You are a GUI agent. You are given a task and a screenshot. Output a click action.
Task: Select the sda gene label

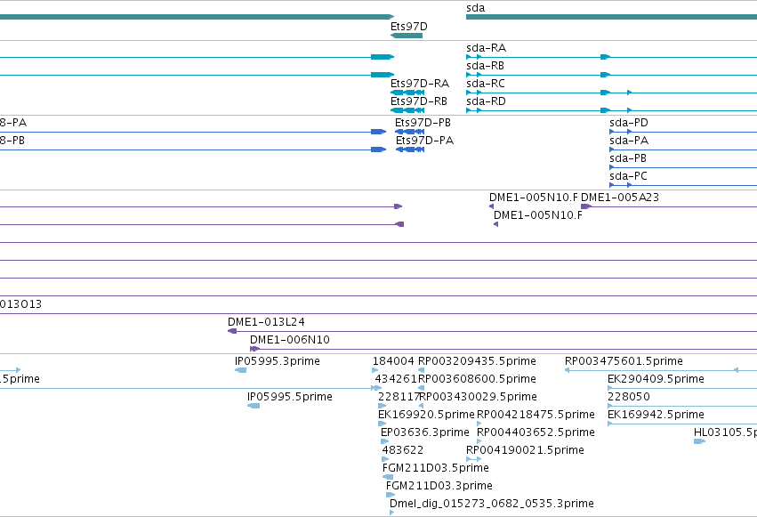click(476, 8)
